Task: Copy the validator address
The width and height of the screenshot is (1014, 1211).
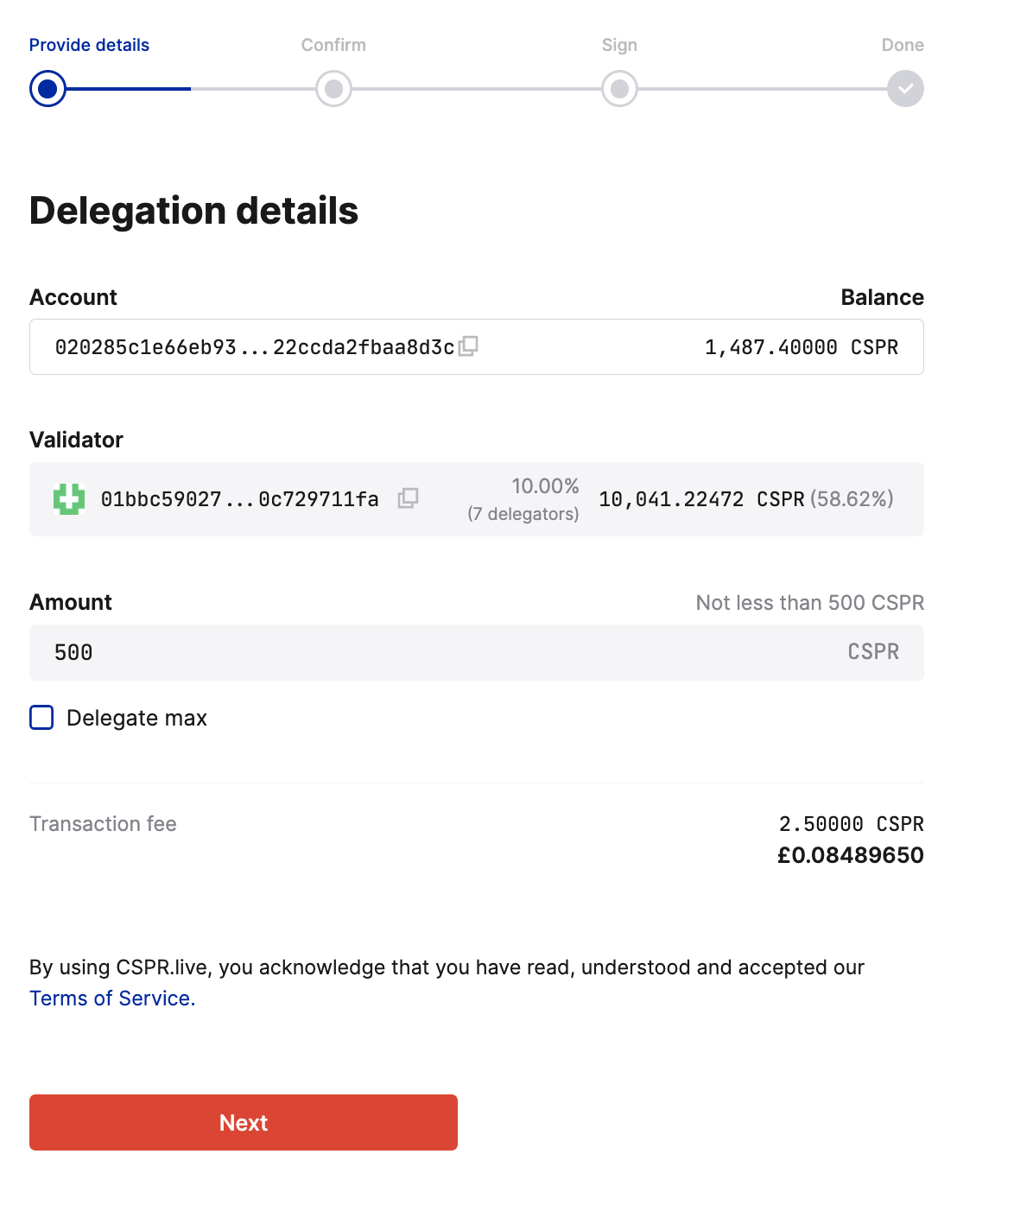Action: click(409, 498)
